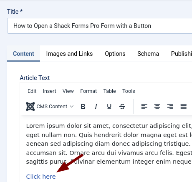Image resolution: width=192 pixels, height=182 pixels.
Task: Open the Insert menu
Action: pyautogui.click(x=49, y=91)
